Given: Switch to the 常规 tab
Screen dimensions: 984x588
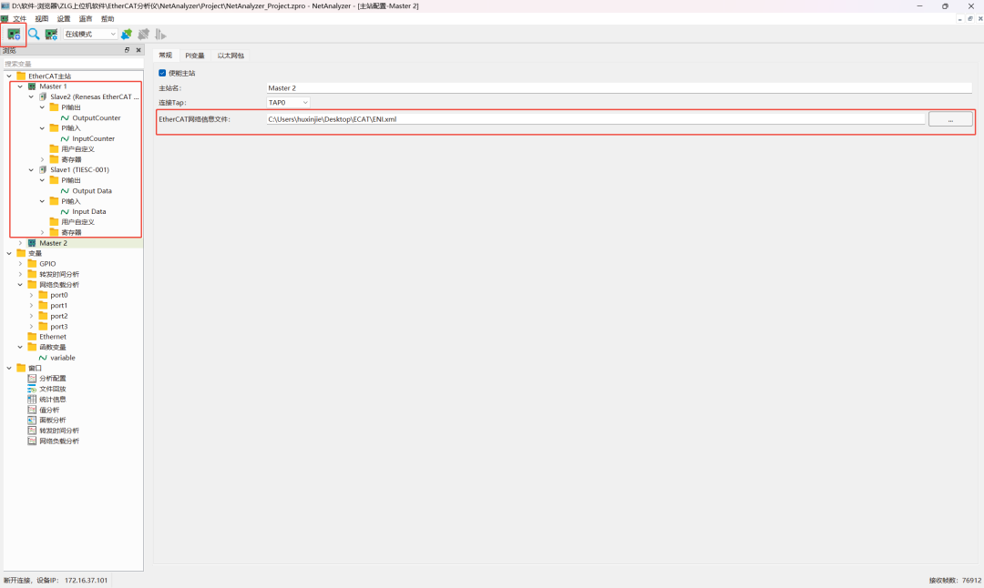Looking at the screenshot, I should click(x=166, y=56).
